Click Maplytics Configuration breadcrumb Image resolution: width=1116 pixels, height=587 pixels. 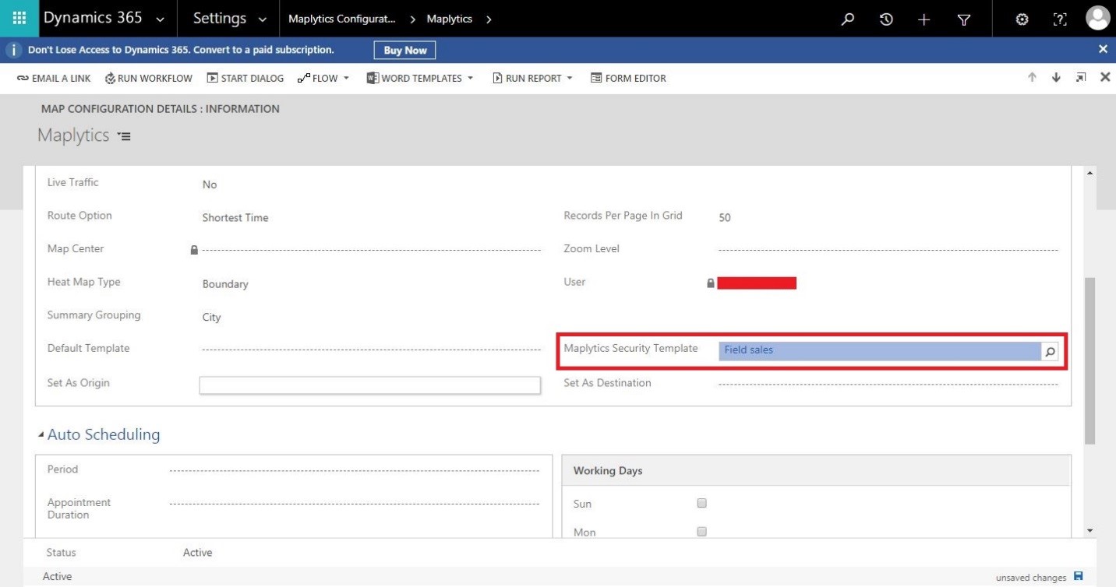click(341, 19)
